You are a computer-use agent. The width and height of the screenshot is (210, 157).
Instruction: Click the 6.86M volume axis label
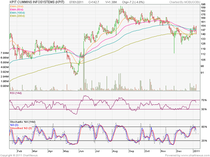click(5, 58)
